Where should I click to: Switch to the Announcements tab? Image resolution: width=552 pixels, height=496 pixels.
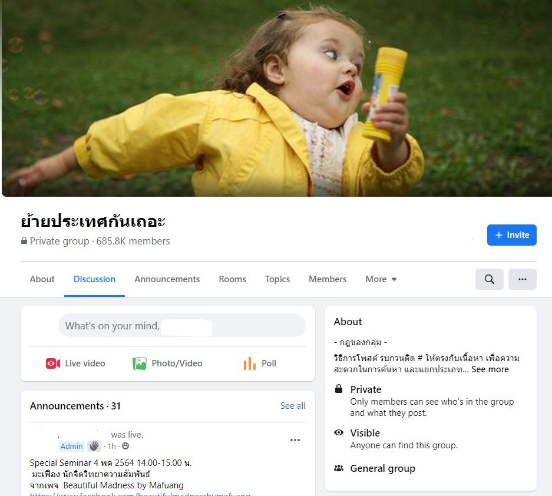point(167,279)
